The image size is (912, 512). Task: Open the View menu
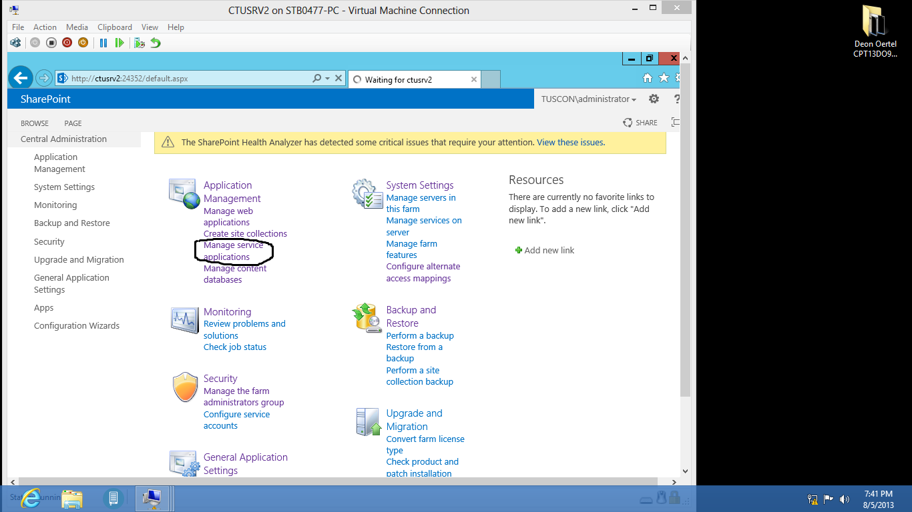tap(150, 27)
